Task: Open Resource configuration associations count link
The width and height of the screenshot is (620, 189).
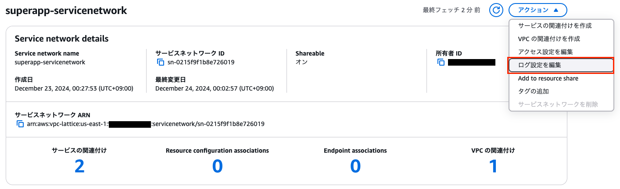Action: coord(217,166)
